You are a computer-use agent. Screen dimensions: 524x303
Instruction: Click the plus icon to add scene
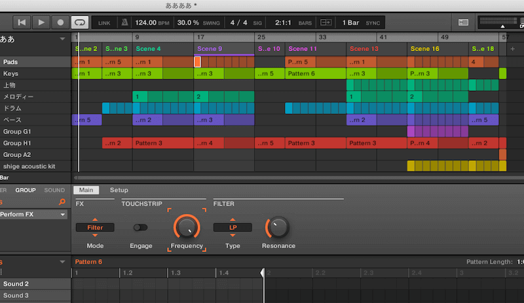(512, 49)
